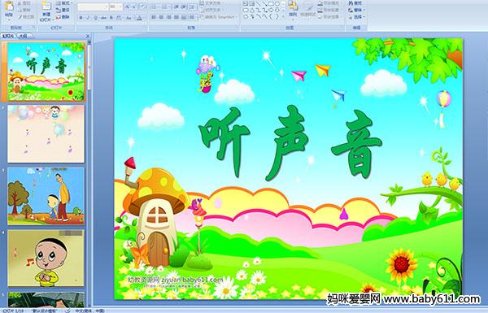Click Replace (替换) button
488x313 pixels.
point(357,10)
